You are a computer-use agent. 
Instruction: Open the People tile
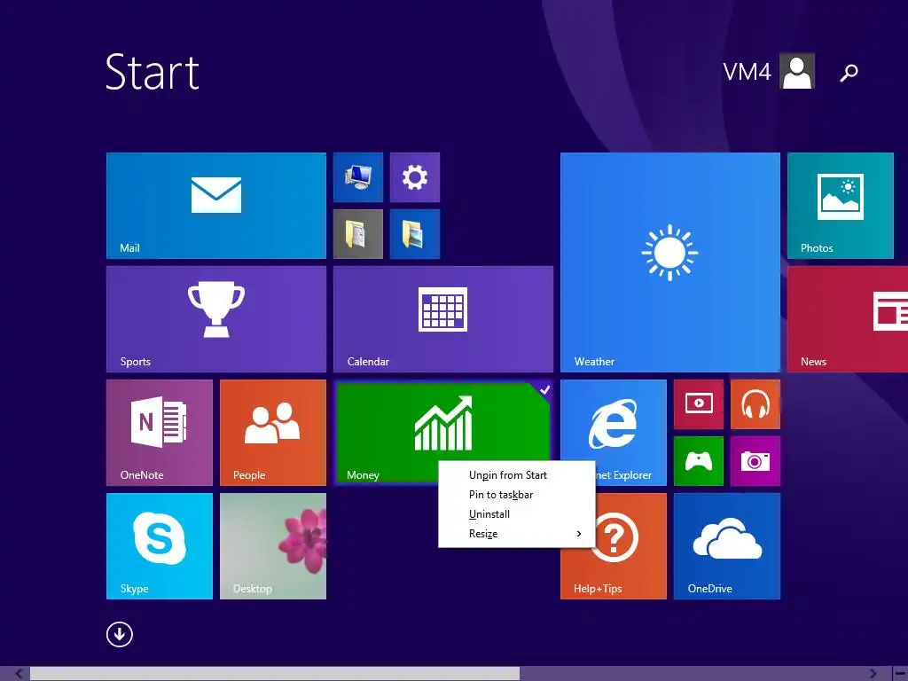pyautogui.click(x=273, y=433)
